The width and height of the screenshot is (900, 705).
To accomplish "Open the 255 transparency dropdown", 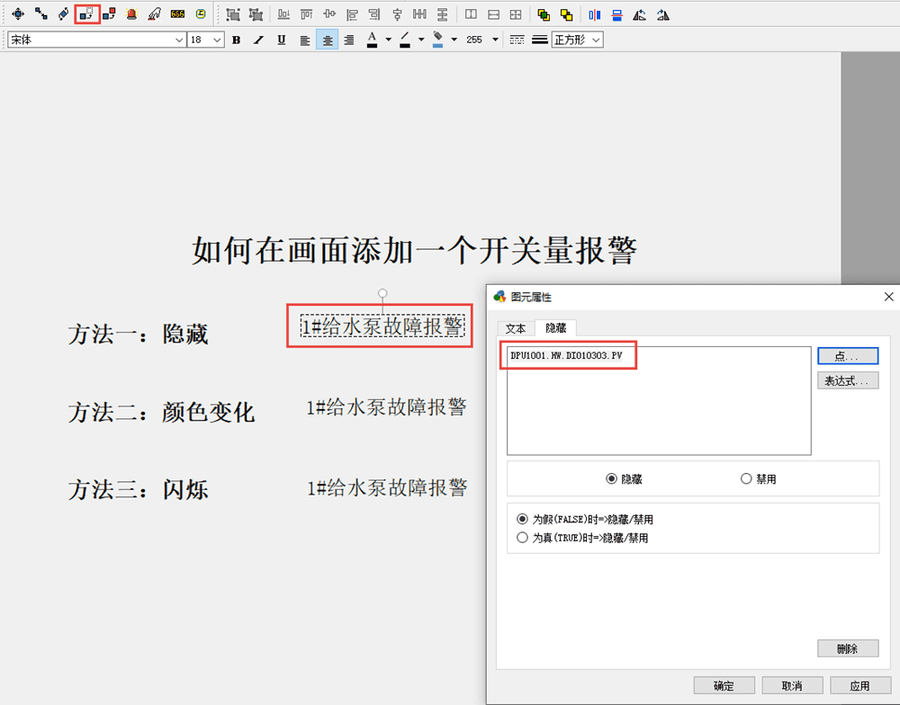I will (x=495, y=40).
